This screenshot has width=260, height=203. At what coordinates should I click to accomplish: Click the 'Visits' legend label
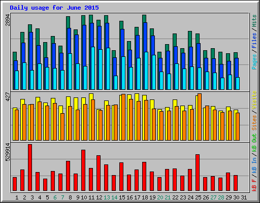pos(254,100)
